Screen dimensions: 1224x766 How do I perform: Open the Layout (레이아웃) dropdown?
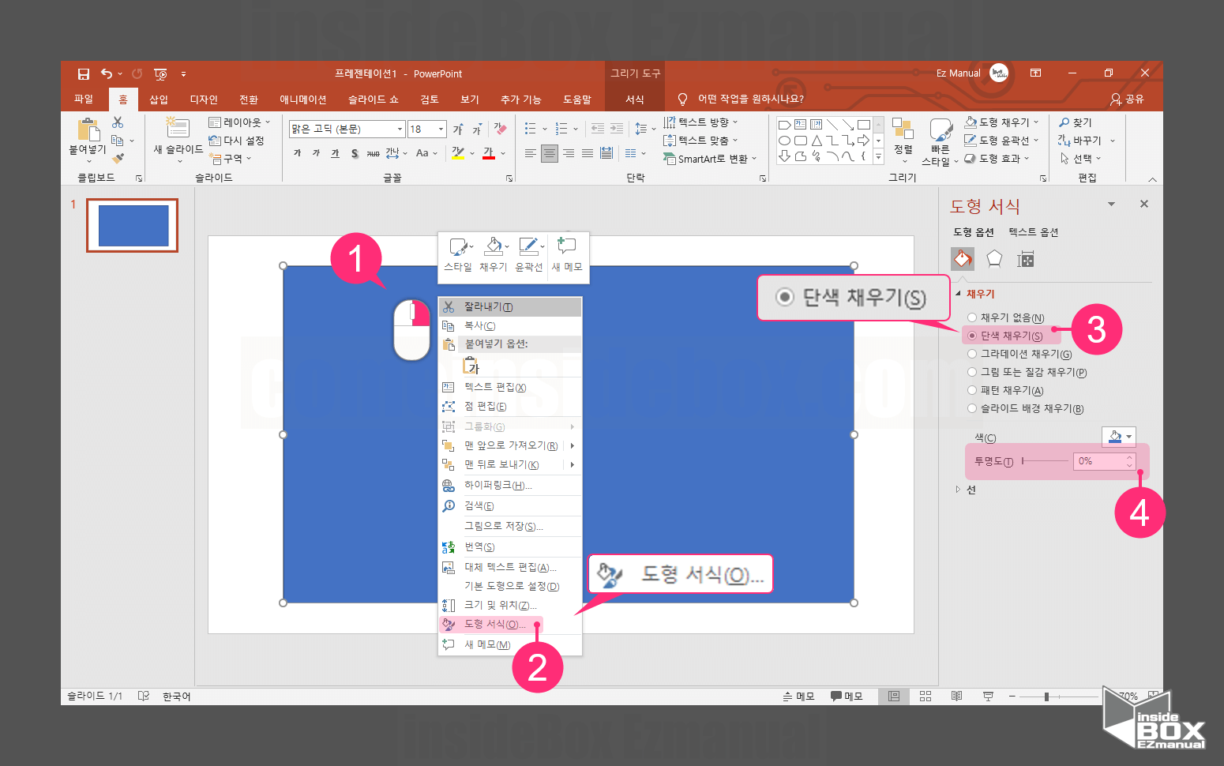tap(239, 122)
